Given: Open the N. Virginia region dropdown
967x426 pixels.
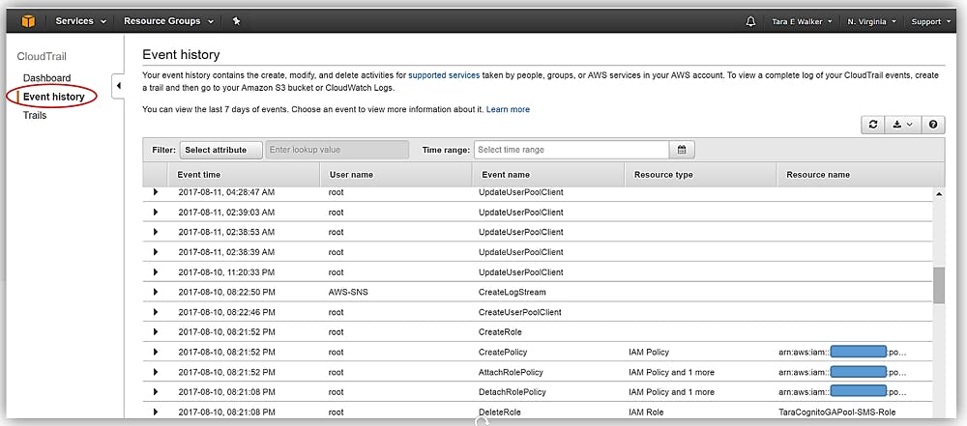Looking at the screenshot, I should coord(871,21).
